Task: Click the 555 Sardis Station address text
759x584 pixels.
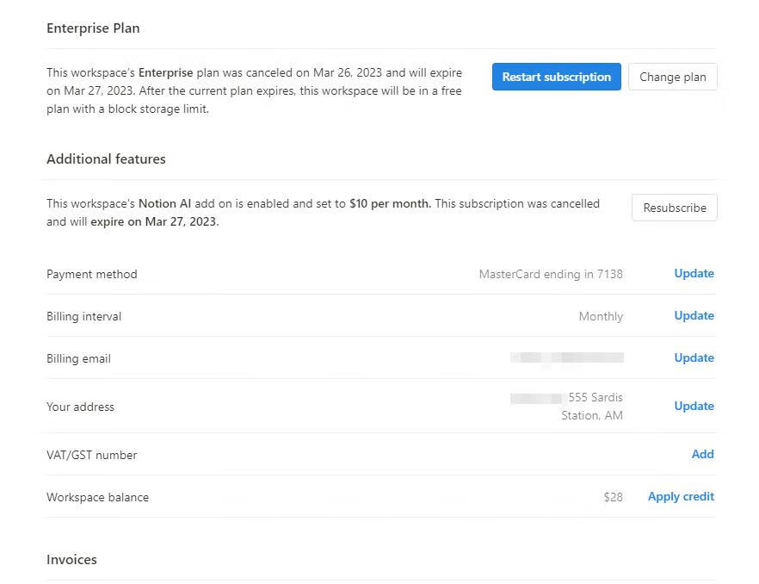Action: pyautogui.click(x=594, y=407)
